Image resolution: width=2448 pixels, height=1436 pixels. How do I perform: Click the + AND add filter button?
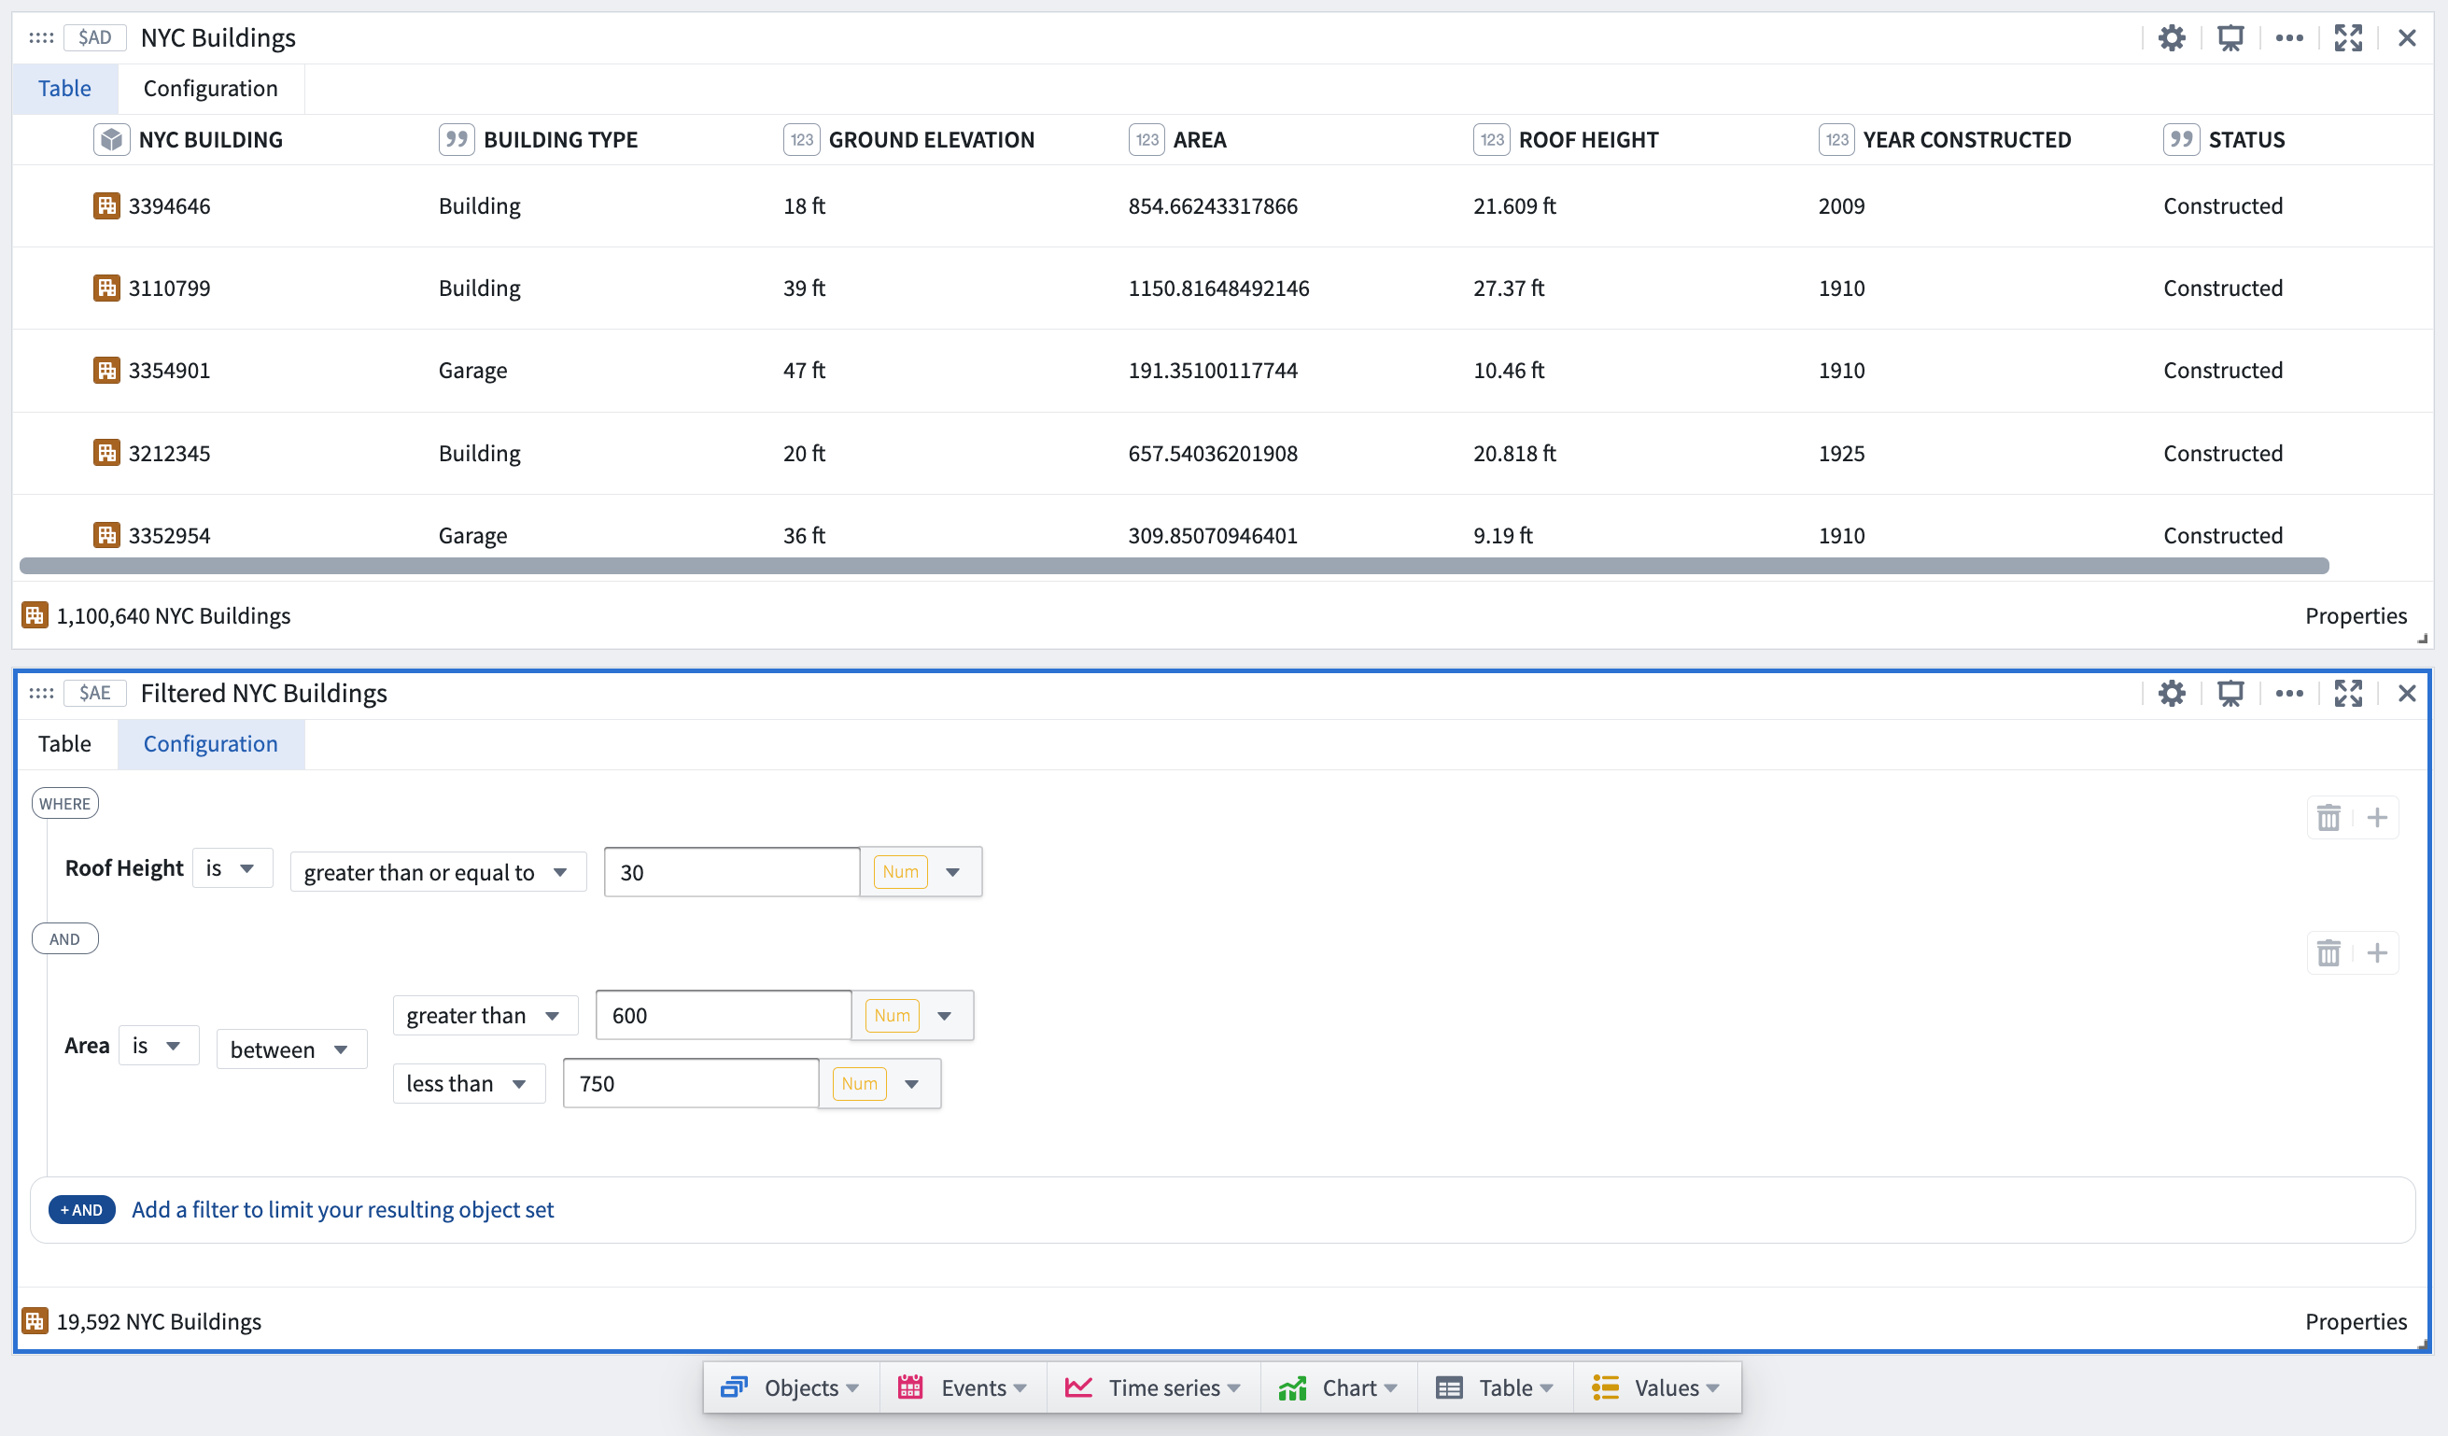(81, 1210)
